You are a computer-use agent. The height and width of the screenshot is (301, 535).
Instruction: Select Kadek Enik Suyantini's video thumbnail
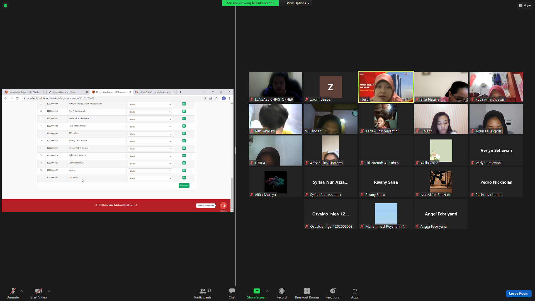point(386,119)
